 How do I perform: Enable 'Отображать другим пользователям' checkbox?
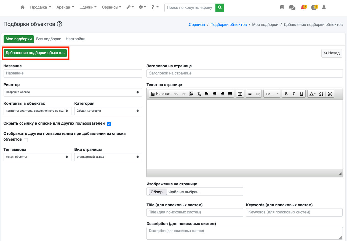pos(26,140)
